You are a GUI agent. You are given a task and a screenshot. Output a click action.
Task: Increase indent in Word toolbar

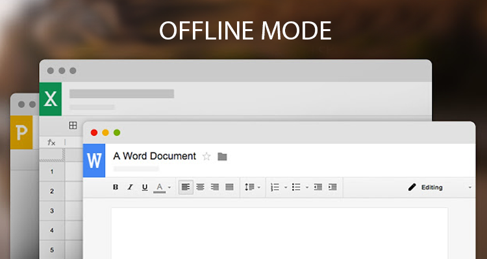pyautogui.click(x=332, y=187)
